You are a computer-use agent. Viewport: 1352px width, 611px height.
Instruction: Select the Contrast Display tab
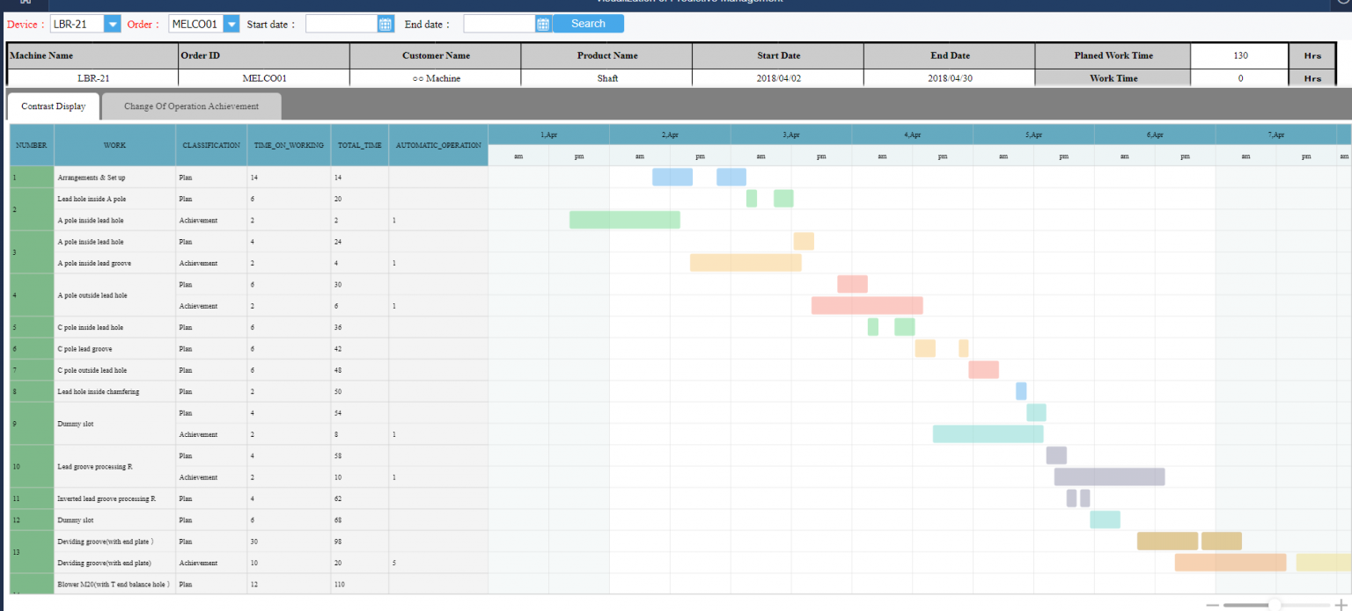(52, 105)
